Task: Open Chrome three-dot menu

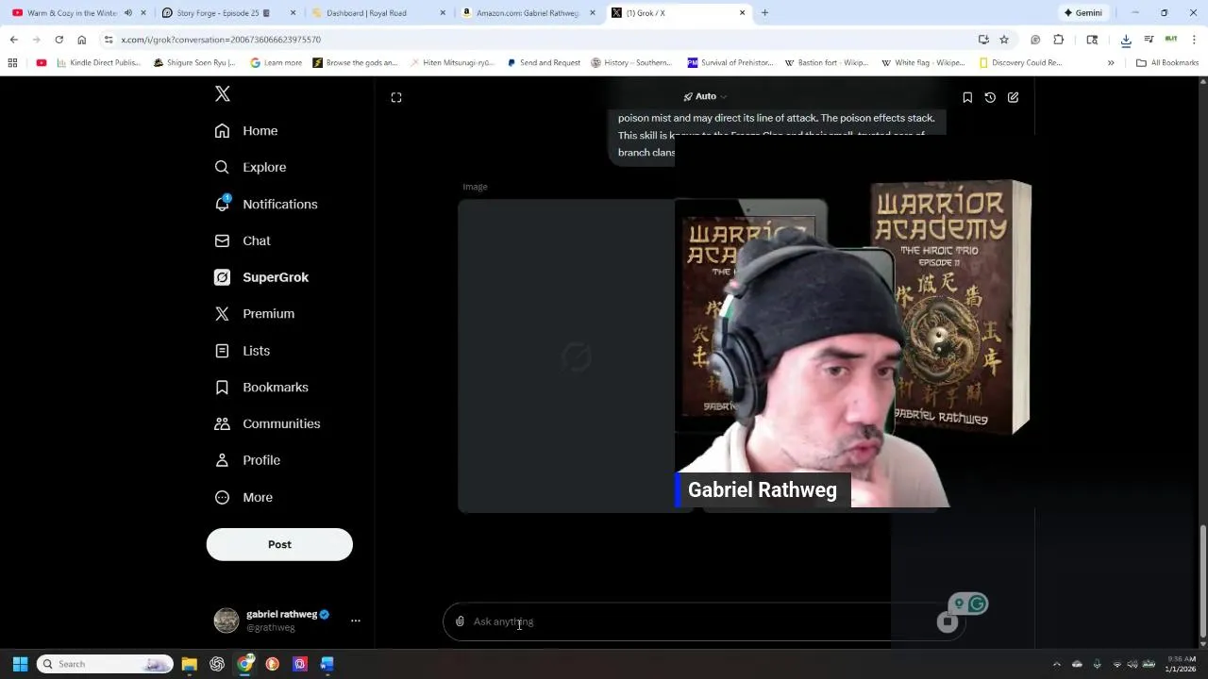Action: tap(1195, 40)
